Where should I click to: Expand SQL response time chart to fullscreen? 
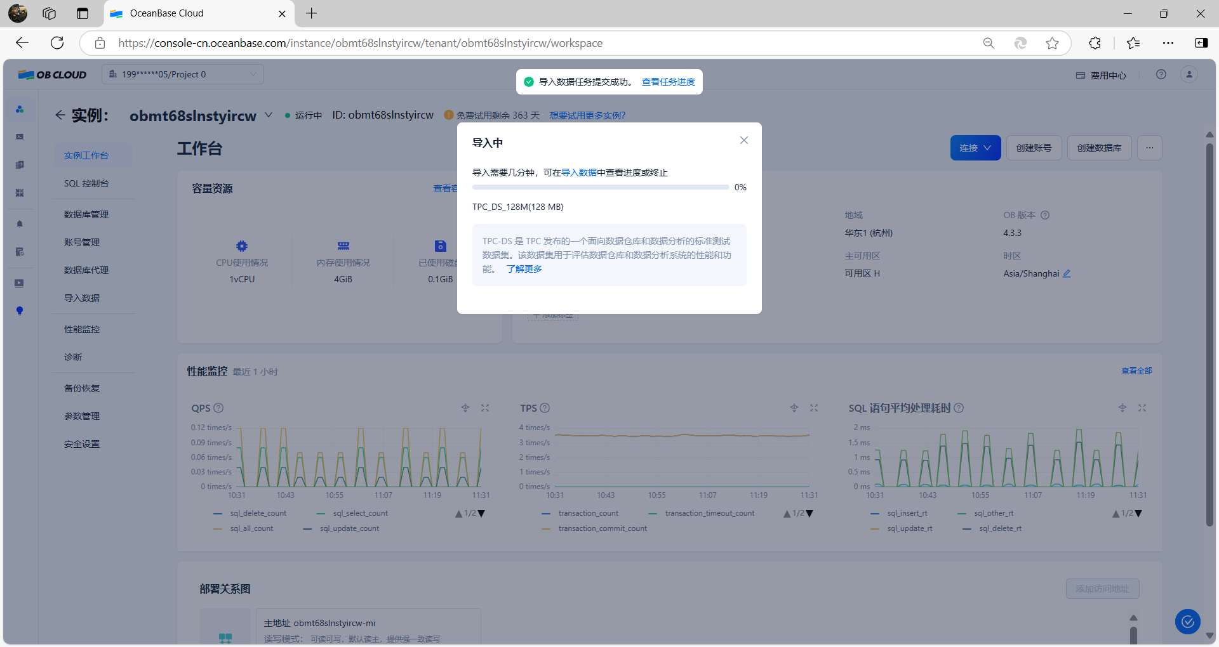point(1142,408)
